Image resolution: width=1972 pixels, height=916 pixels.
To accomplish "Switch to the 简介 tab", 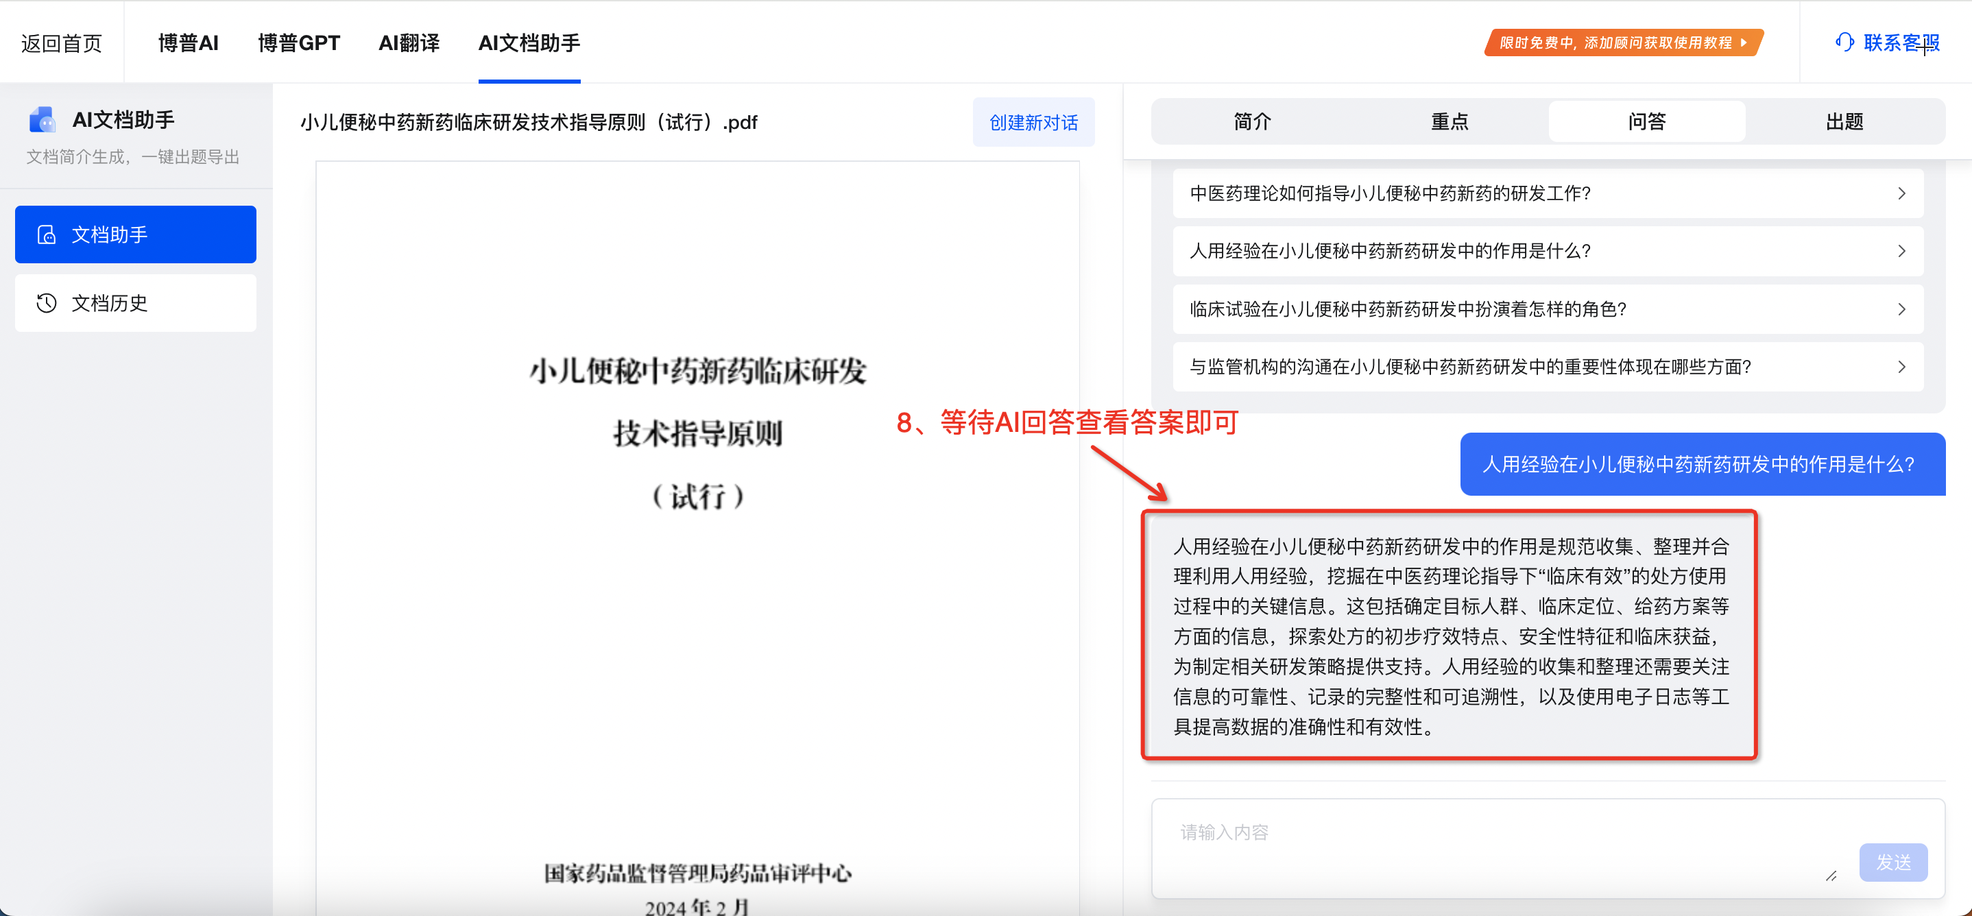I will tap(1253, 121).
